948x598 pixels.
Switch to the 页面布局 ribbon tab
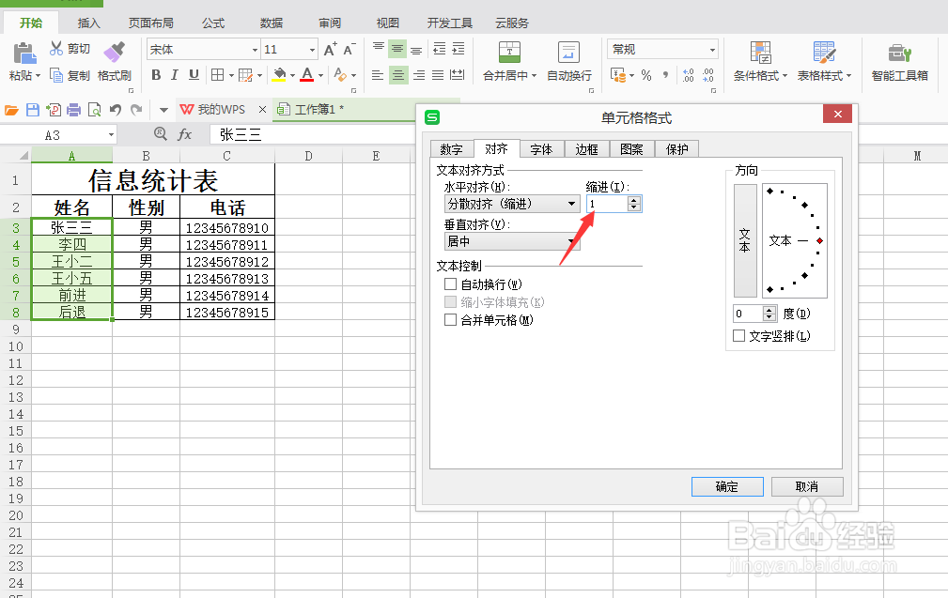point(150,23)
